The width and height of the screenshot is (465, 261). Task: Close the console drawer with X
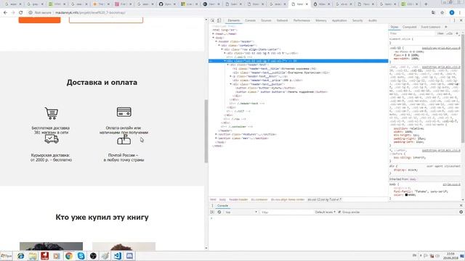pyautogui.click(x=461, y=205)
